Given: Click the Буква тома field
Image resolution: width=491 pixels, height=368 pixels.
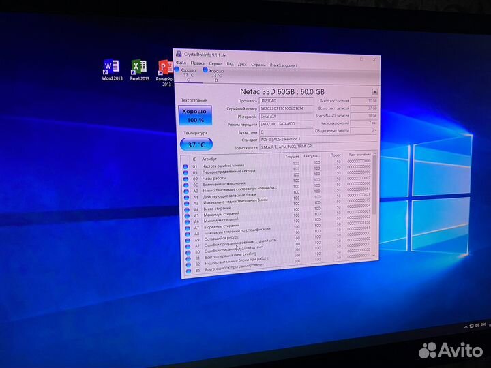Looking at the screenshot, I should 286,132.
